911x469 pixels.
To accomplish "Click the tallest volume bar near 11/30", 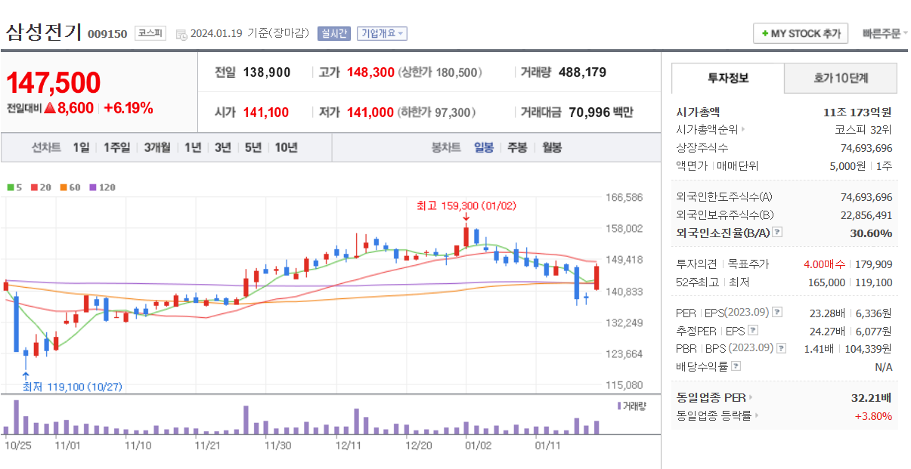I will pyautogui.click(x=246, y=420).
